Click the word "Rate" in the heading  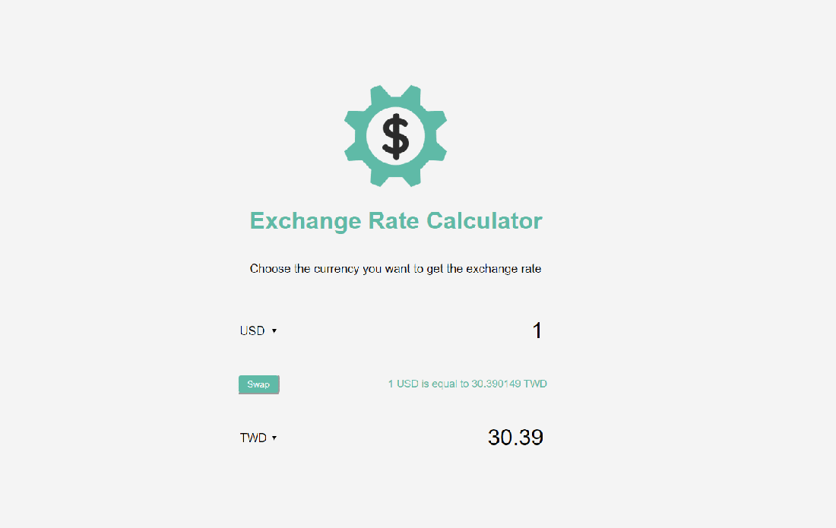coord(394,221)
